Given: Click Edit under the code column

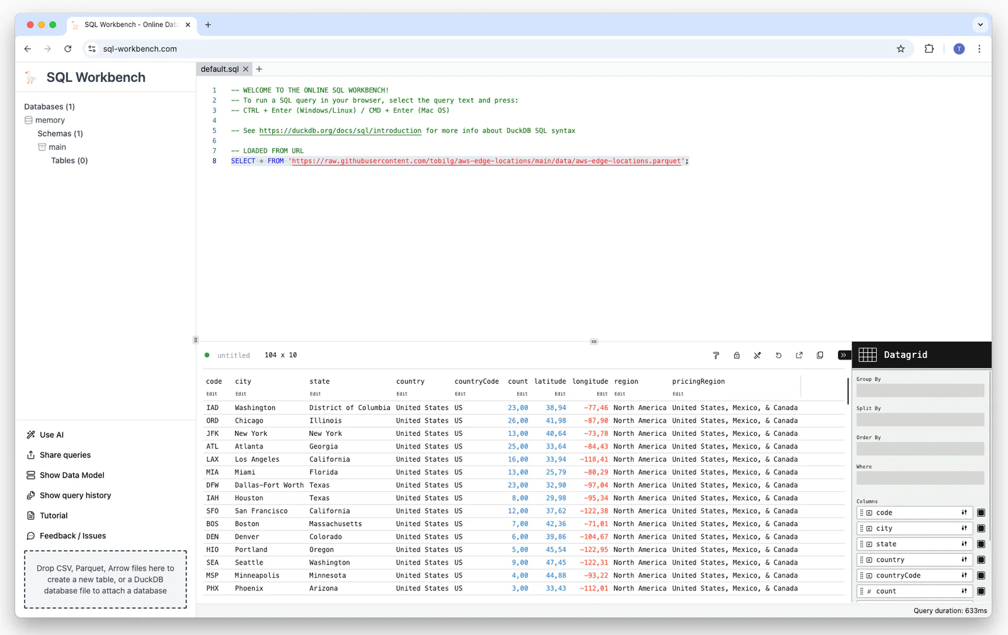Looking at the screenshot, I should (x=212, y=394).
